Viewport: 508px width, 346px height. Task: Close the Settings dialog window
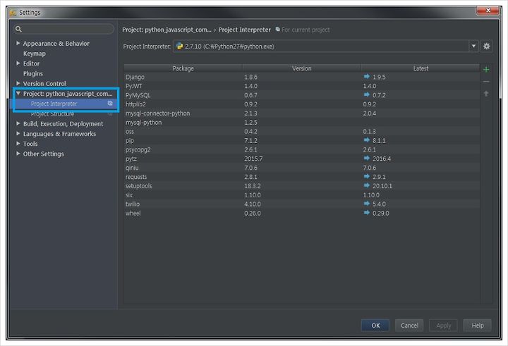click(x=488, y=11)
